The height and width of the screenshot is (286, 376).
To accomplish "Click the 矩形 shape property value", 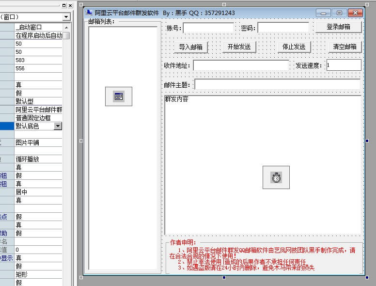I will pos(38,274).
